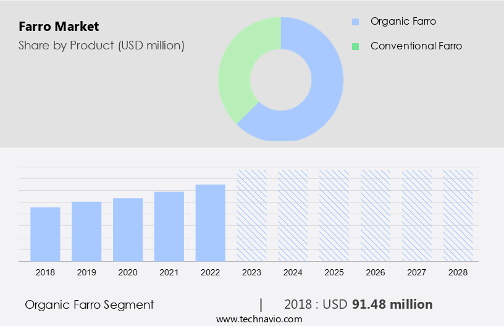Open the www.technavio.com link
This screenshot has width=504, height=326.
point(259,319)
